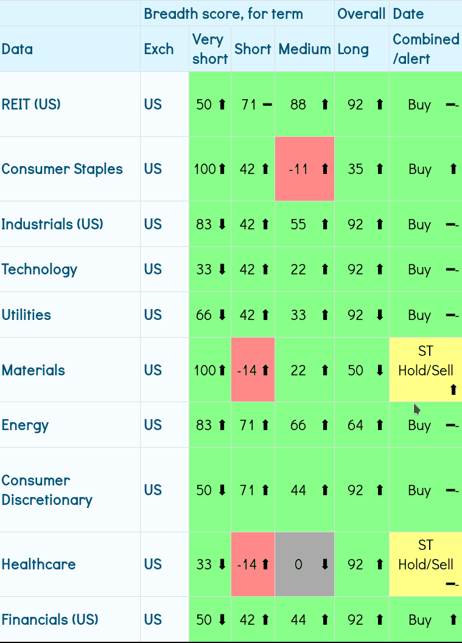Click the up arrow in REIT very short cell
Screen dimensions: 462x643
tap(222, 105)
